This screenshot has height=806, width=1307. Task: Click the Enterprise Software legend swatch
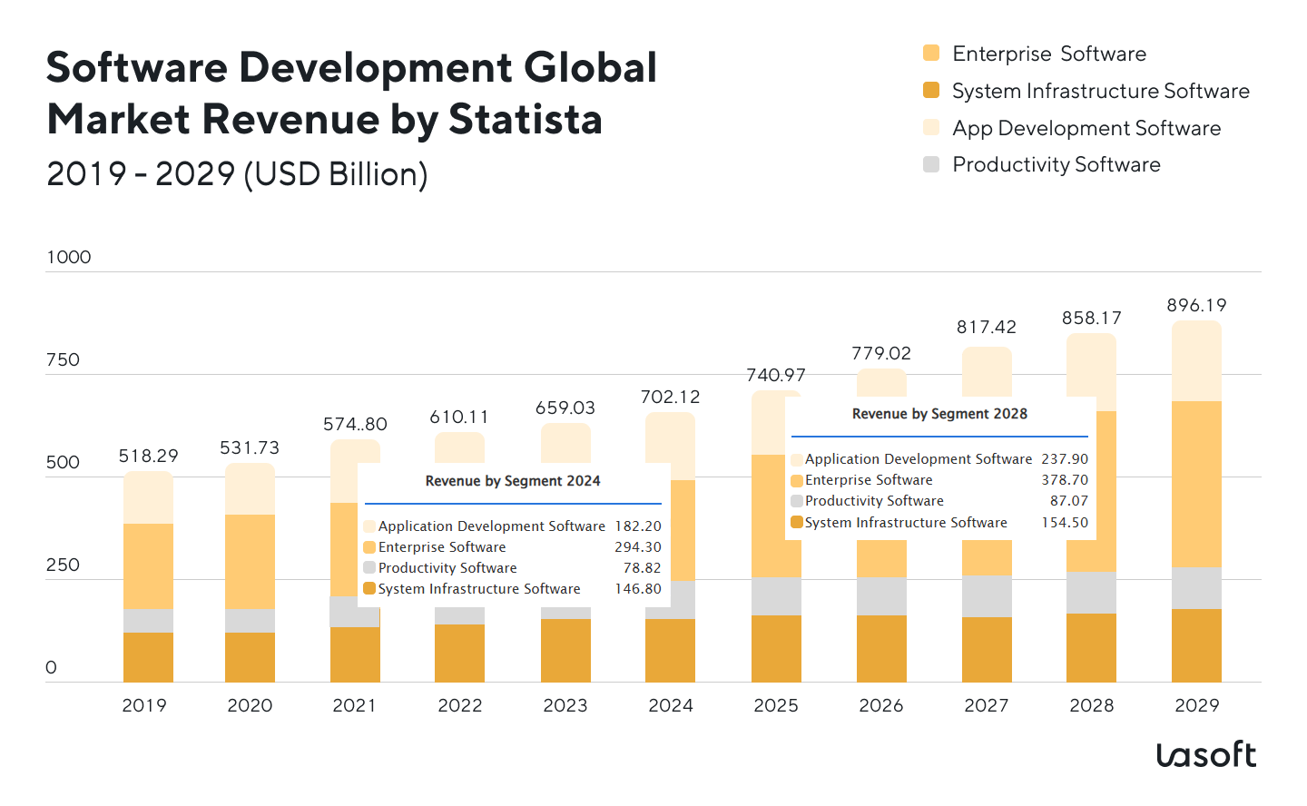click(931, 53)
